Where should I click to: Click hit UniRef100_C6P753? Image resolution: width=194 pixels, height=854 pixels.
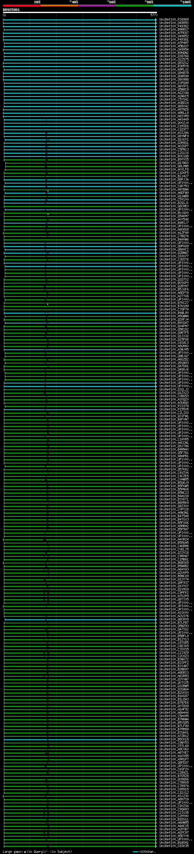coord(174,186)
